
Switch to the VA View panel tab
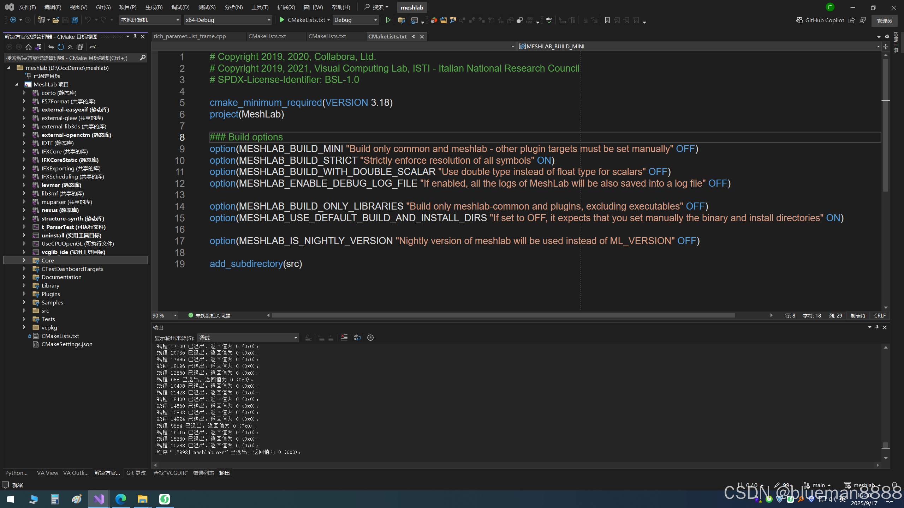pos(48,473)
